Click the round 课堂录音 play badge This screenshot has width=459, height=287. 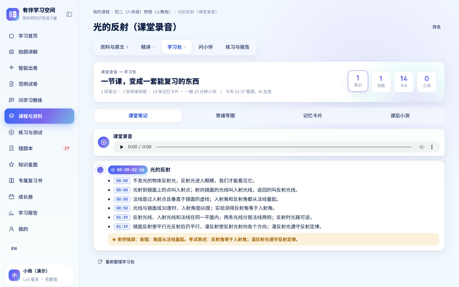pos(104,142)
